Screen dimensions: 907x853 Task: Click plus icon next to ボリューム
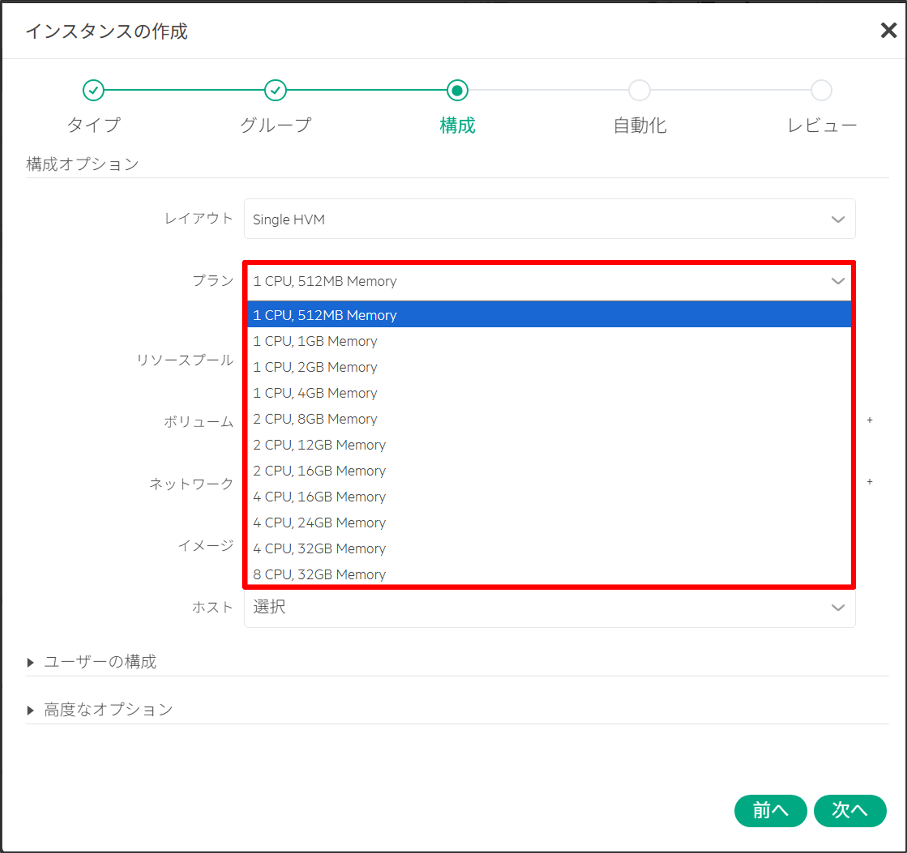870,420
